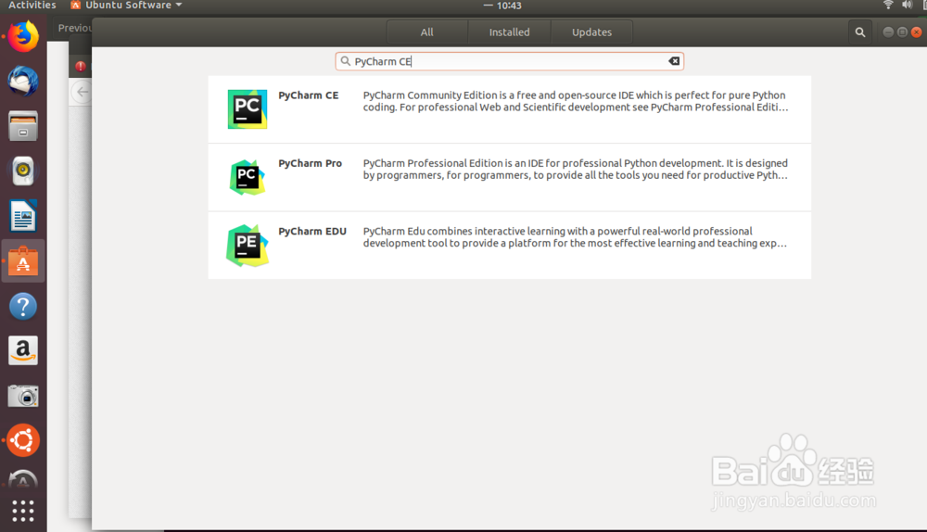Launch Thunderbird mail from the dock

point(23,81)
